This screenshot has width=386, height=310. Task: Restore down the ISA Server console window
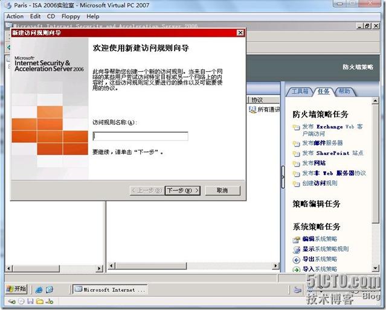(x=367, y=26)
